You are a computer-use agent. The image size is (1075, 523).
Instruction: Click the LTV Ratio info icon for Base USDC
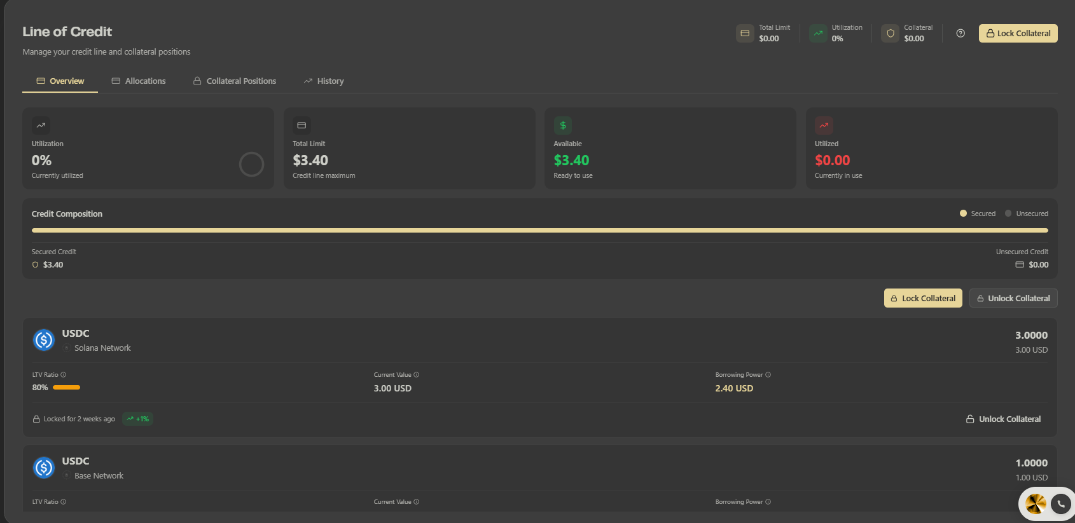click(63, 502)
